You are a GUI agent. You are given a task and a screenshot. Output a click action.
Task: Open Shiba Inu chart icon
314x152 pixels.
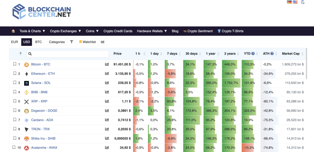click(107, 138)
